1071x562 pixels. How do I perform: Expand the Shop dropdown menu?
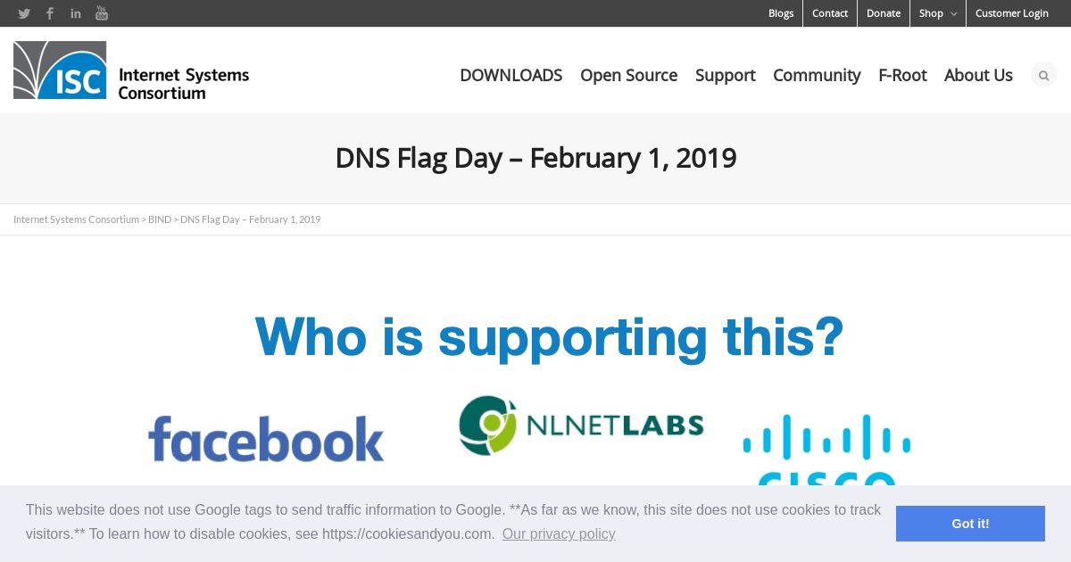938,13
